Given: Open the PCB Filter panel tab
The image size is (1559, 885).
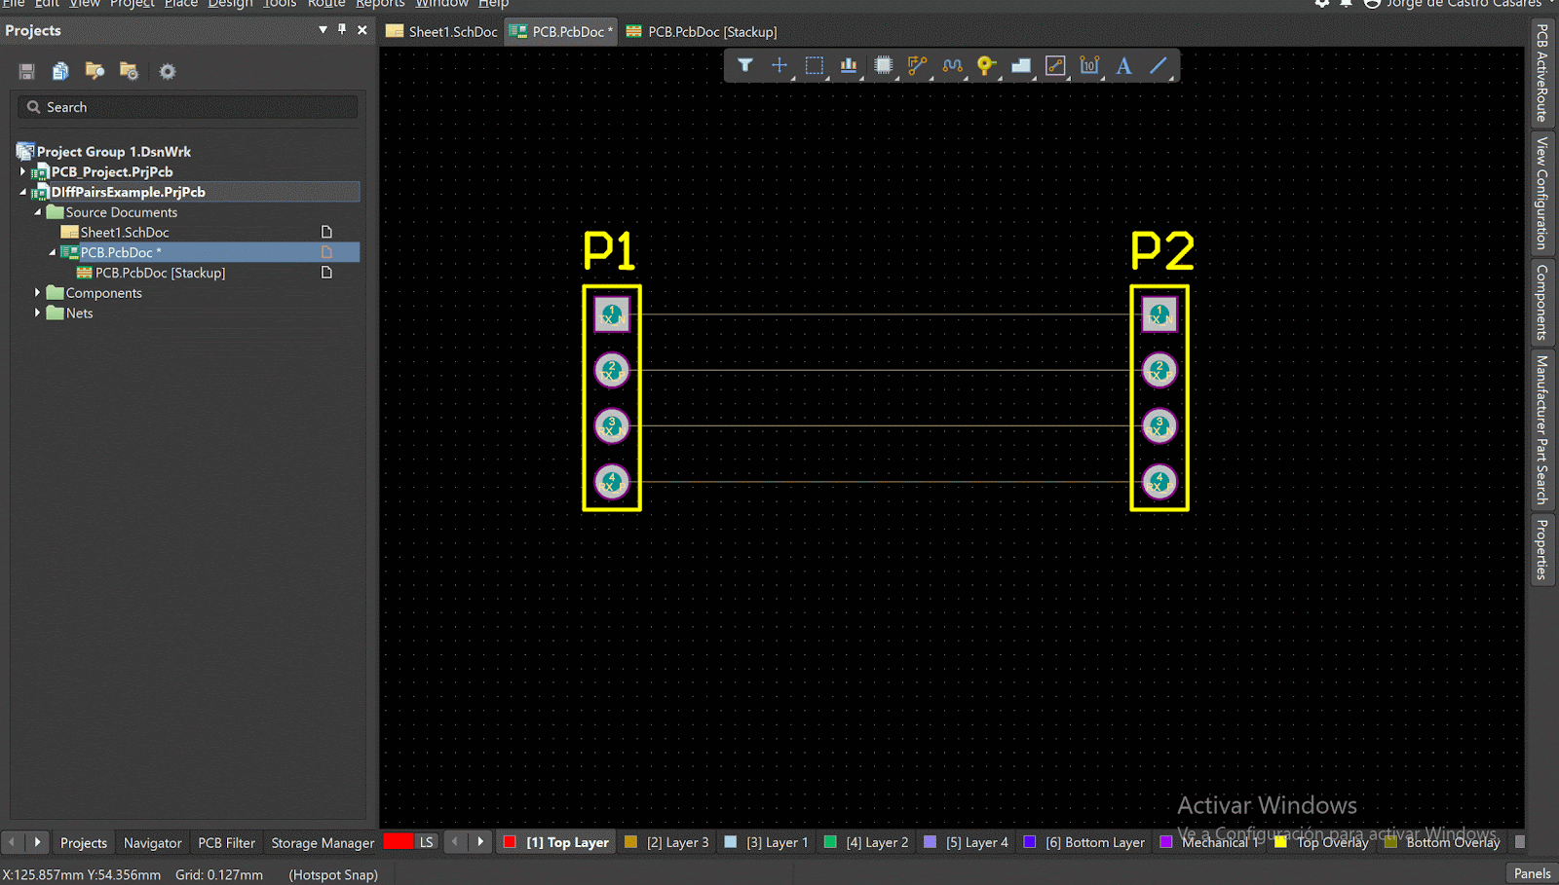Looking at the screenshot, I should pos(226,843).
